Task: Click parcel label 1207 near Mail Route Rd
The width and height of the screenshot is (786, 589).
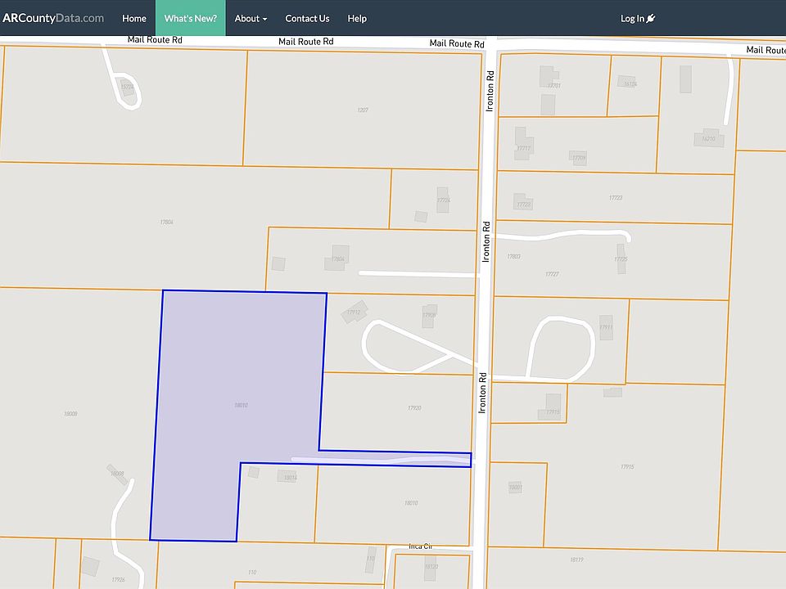Action: [363, 110]
